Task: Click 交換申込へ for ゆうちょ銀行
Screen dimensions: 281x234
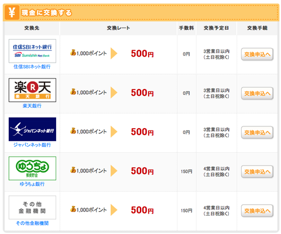Action: [x=257, y=171]
